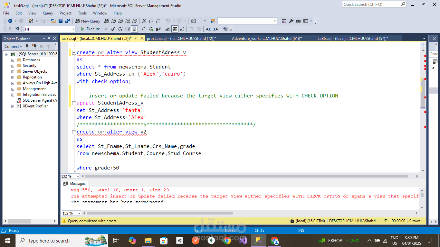This screenshot has width=440, height=247.
Task: Open Properties with the wrench icon
Action: (291, 21)
